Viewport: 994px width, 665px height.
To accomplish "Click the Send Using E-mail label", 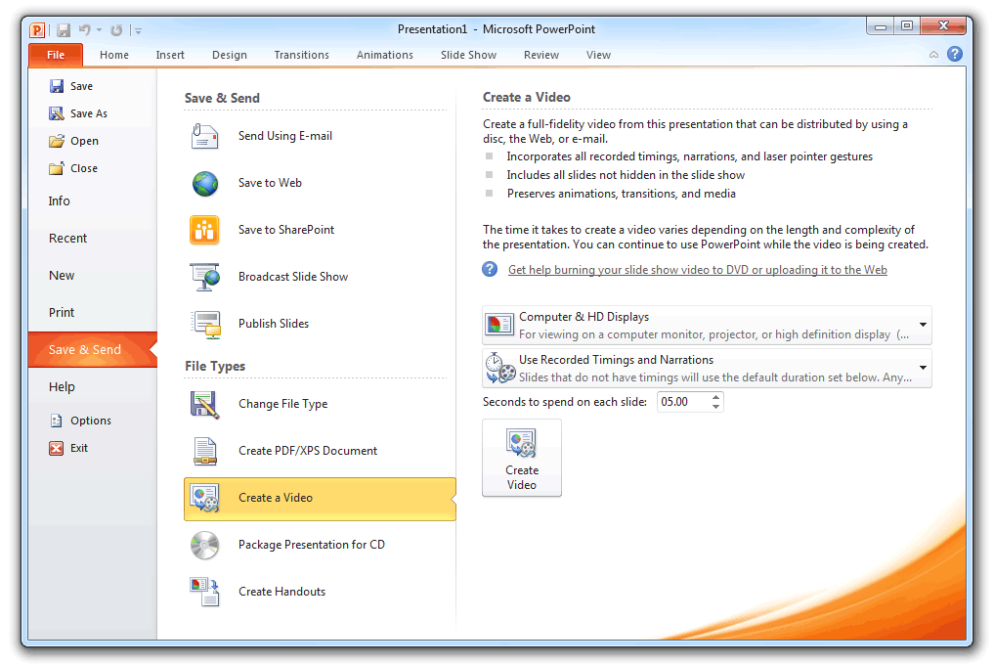I will click(x=285, y=136).
